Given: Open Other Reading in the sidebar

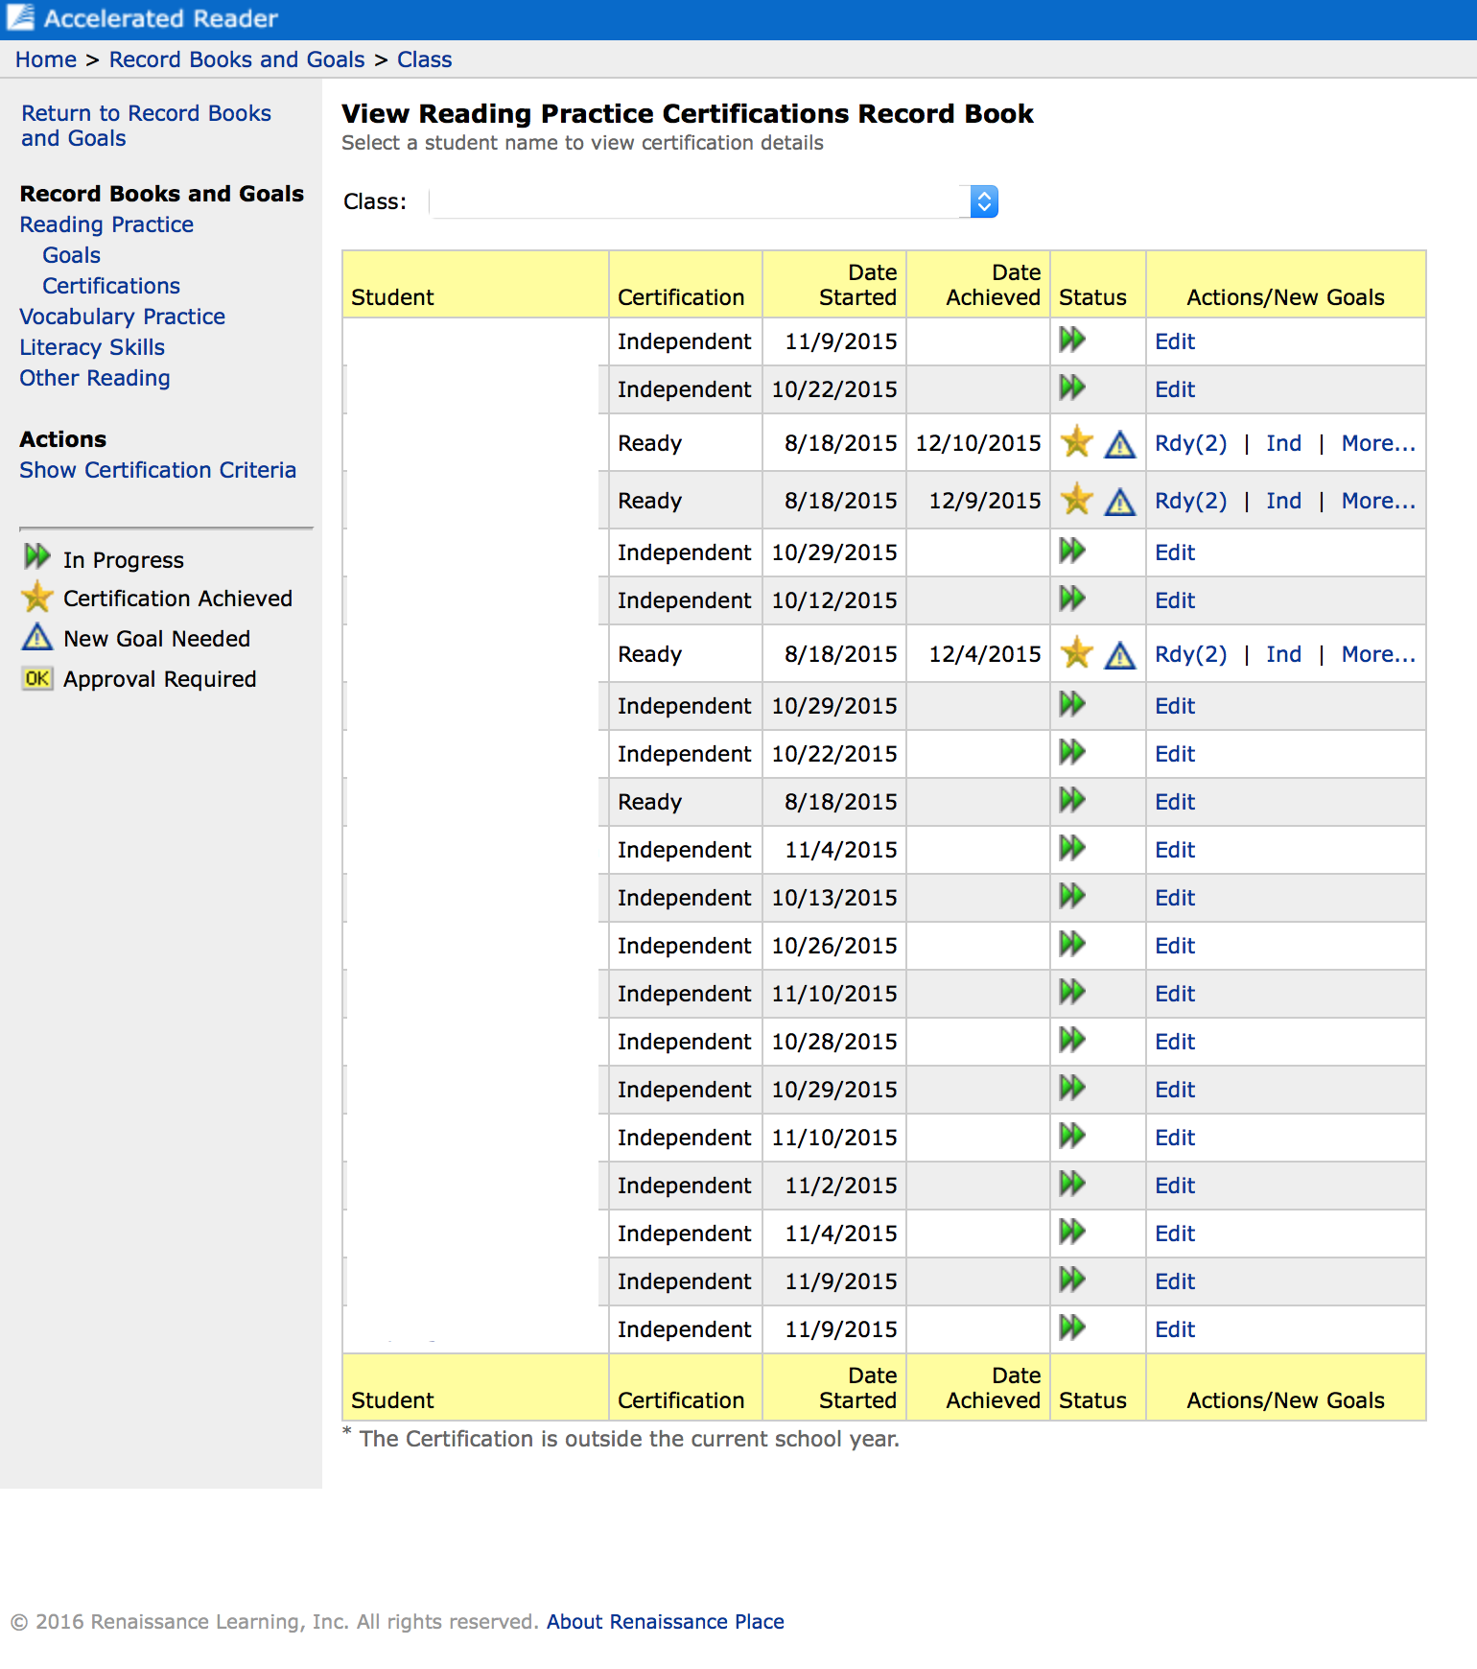Looking at the screenshot, I should point(95,378).
